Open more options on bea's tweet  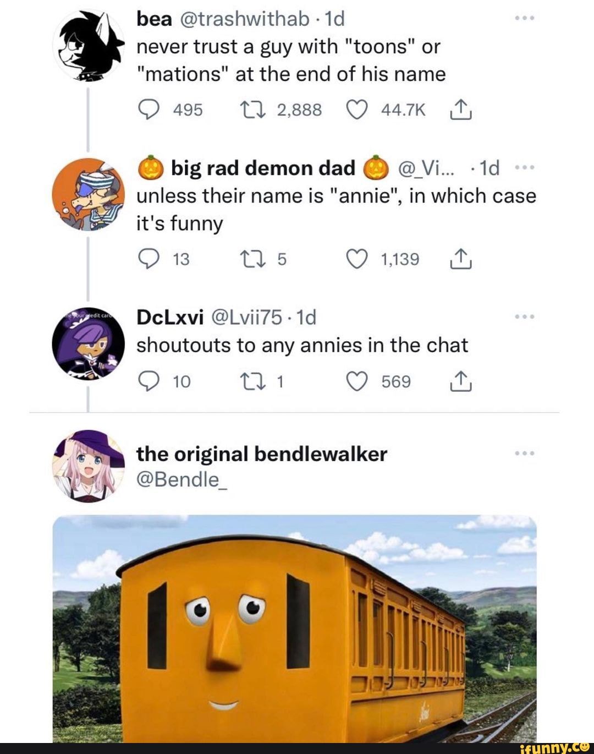tap(525, 19)
